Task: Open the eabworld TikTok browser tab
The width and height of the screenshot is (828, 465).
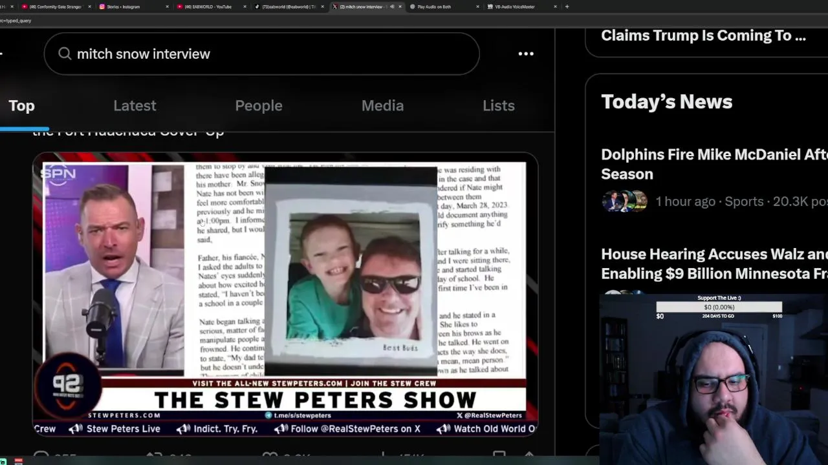Action: tap(288, 6)
